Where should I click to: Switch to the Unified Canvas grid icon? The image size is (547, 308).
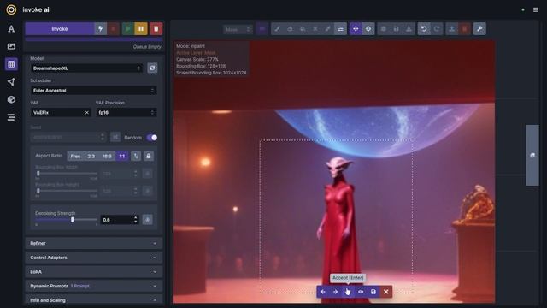[x=11, y=64]
